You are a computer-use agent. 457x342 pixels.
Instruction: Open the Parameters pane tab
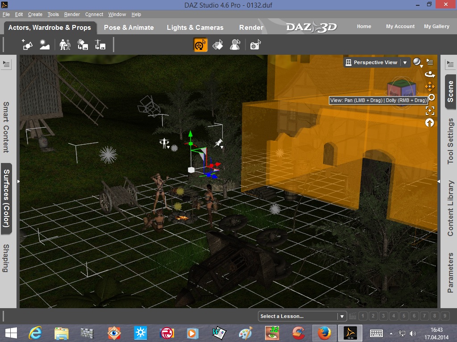pyautogui.click(x=450, y=273)
